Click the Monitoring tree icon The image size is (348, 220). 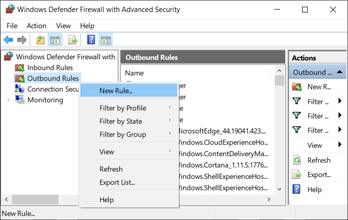tap(20, 99)
